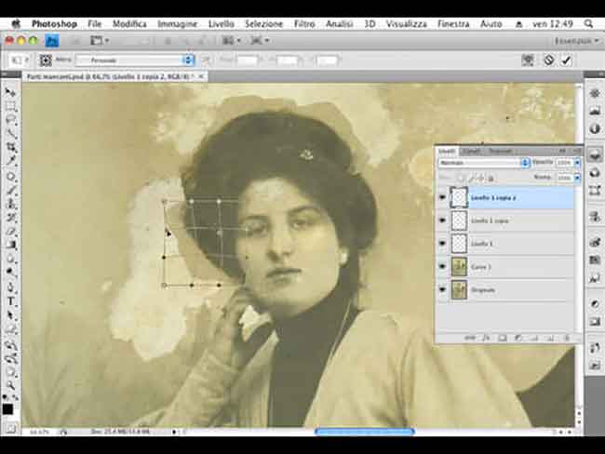Click the Opacità value field
Image resolution: width=605 pixels, height=454 pixels.
point(564,163)
